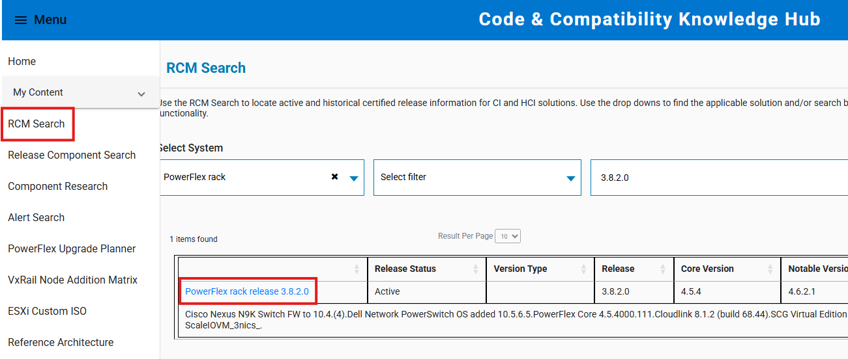The image size is (848, 359).
Task: Select the 3.8.2.0 release cell
Action: click(x=634, y=291)
